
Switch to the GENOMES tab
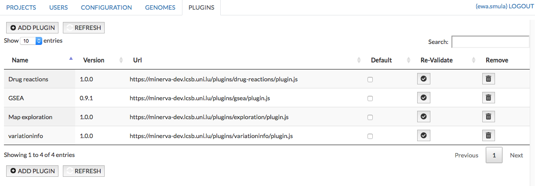(160, 7)
